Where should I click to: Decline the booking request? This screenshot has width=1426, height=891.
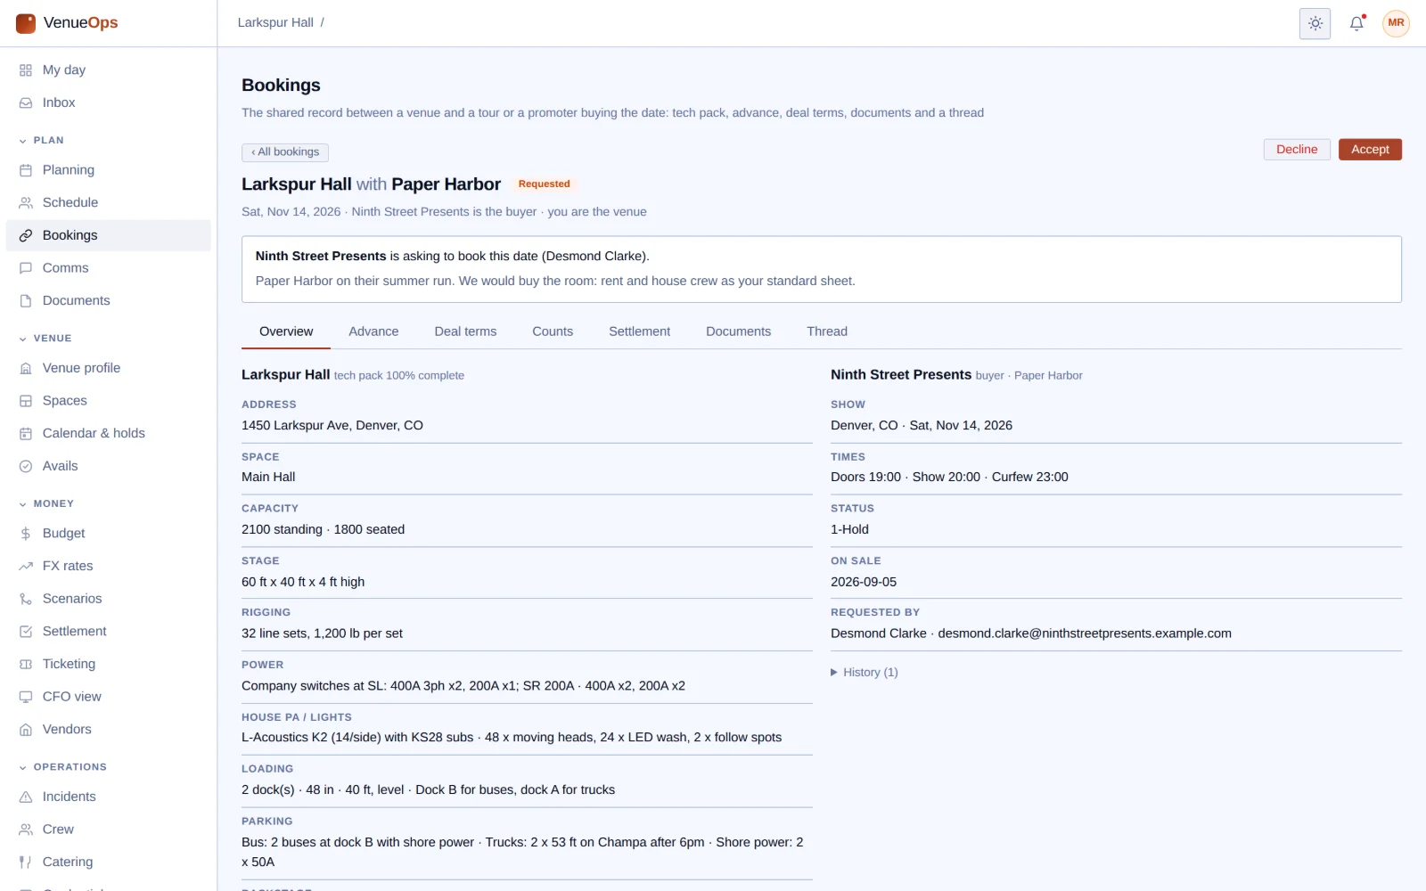[1297, 150]
